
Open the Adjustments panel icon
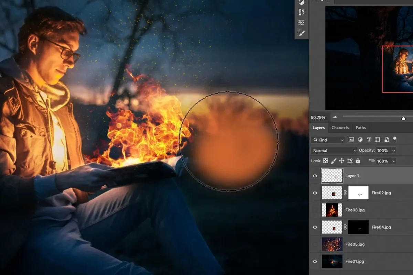tap(302, 2)
